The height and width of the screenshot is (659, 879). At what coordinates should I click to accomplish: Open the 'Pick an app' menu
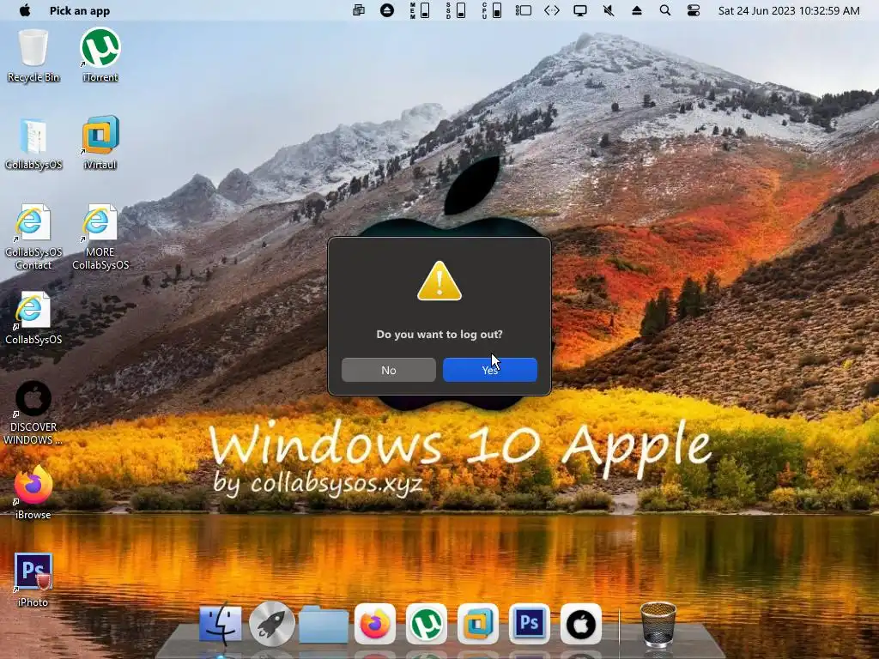[80, 10]
